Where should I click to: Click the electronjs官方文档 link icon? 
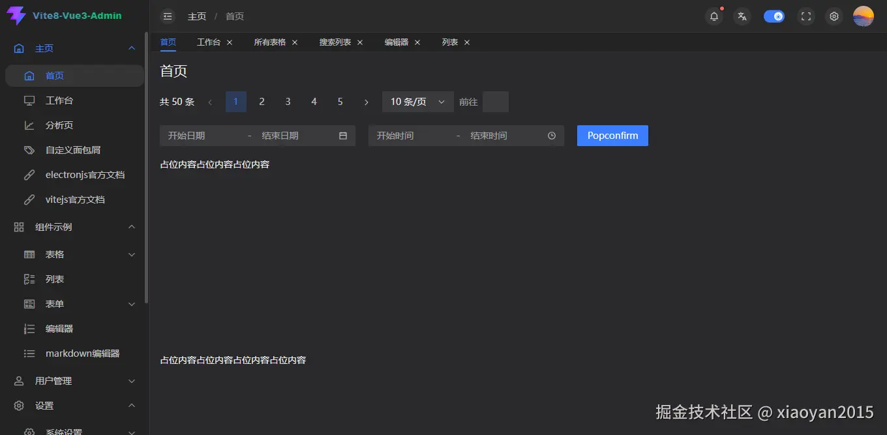coord(29,175)
